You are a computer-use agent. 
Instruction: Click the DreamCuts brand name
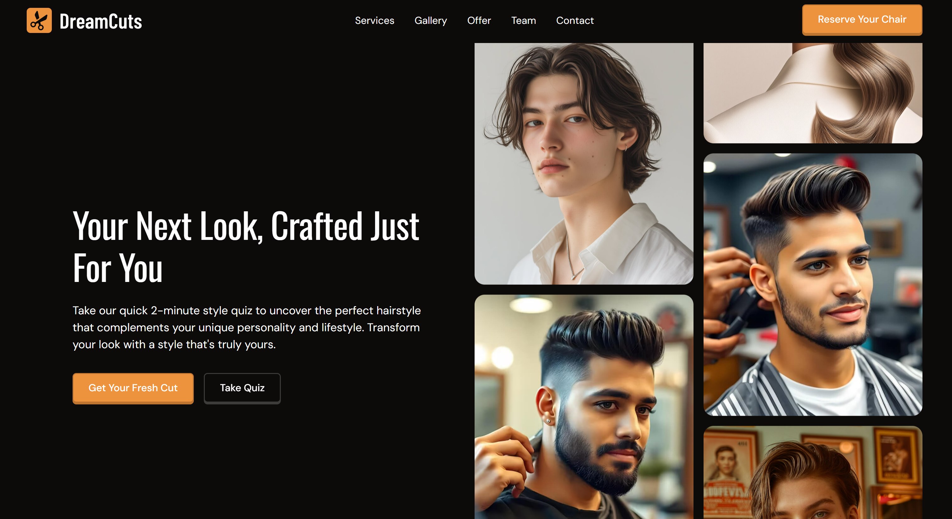(x=101, y=21)
